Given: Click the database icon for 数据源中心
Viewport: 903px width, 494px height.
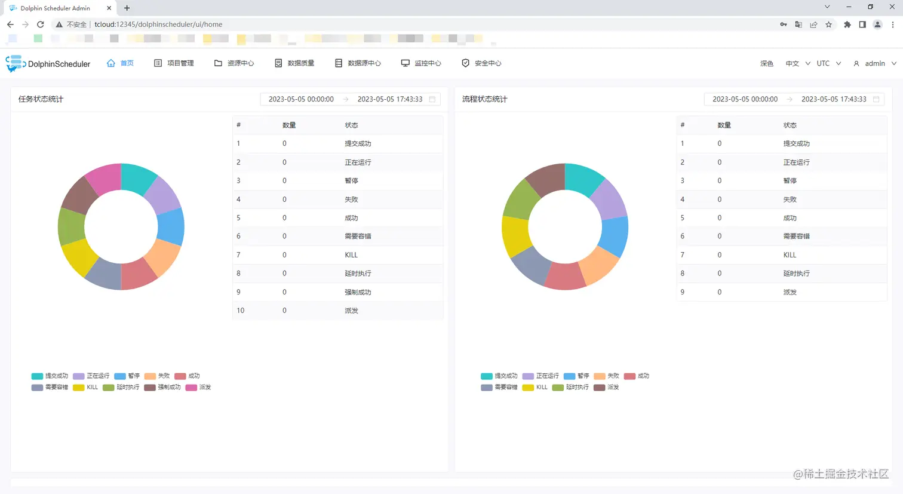Looking at the screenshot, I should (x=338, y=63).
